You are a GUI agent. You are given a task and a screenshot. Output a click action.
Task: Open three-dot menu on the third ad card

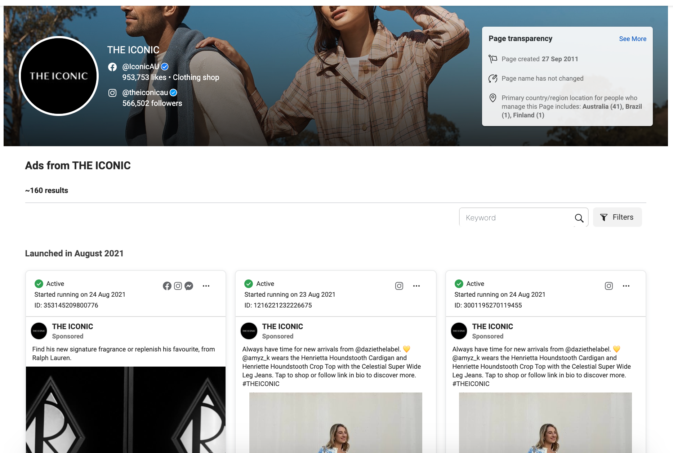[626, 286]
